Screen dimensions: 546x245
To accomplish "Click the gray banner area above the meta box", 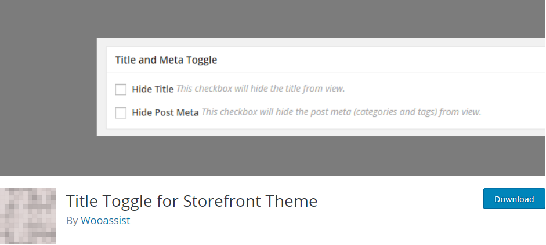I will pyautogui.click(x=273, y=19).
